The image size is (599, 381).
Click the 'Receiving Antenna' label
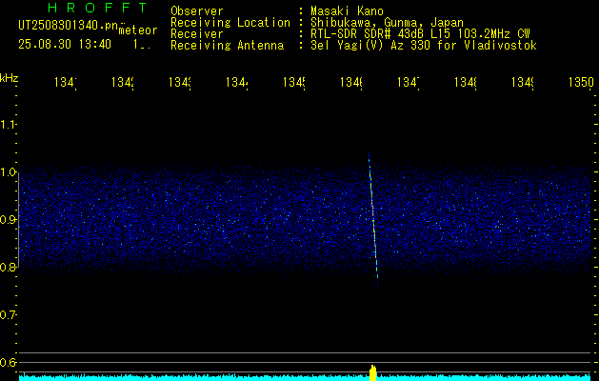tap(227, 46)
